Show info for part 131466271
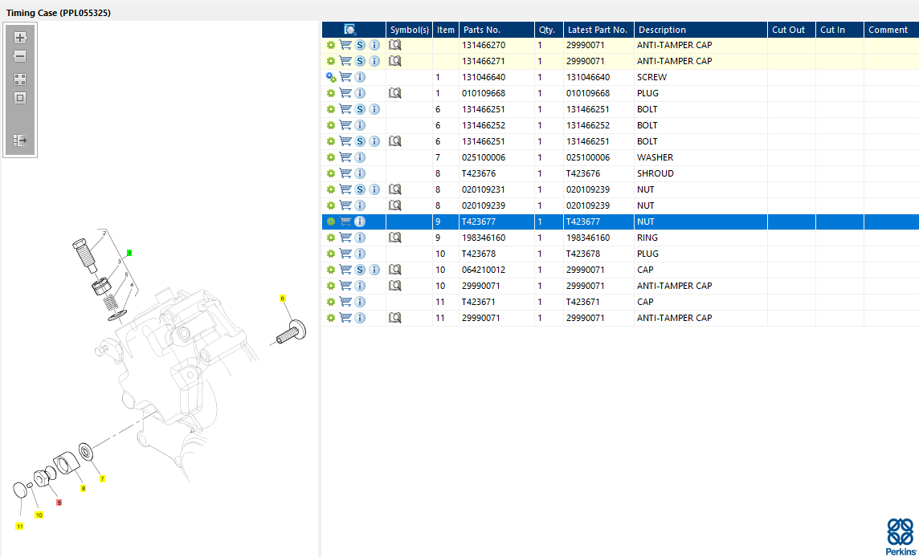Screen dimensions: 919x557 pyautogui.click(x=374, y=61)
